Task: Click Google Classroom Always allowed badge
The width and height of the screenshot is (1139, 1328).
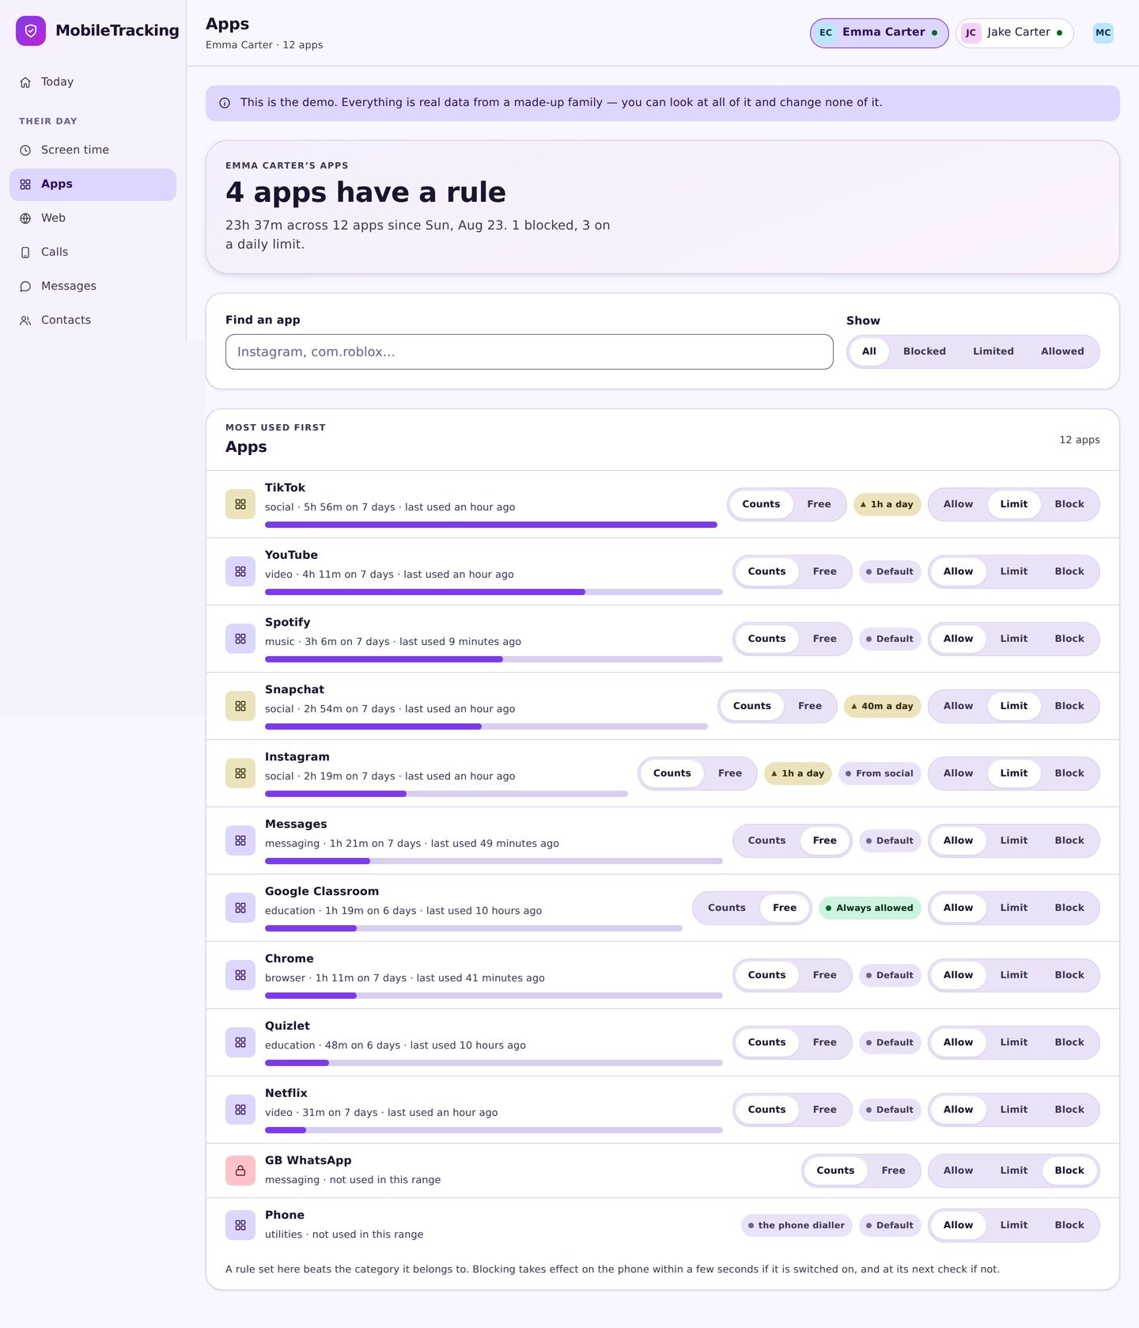Action: click(x=869, y=908)
